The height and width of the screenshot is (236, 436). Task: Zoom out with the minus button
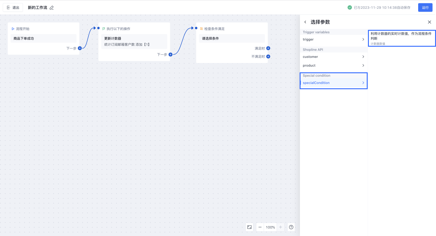pyautogui.click(x=260, y=227)
